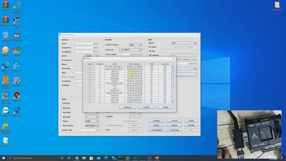Viewport: 286px width, 161px height.
Task: Sort by the Channel column header
Action: 100,64
